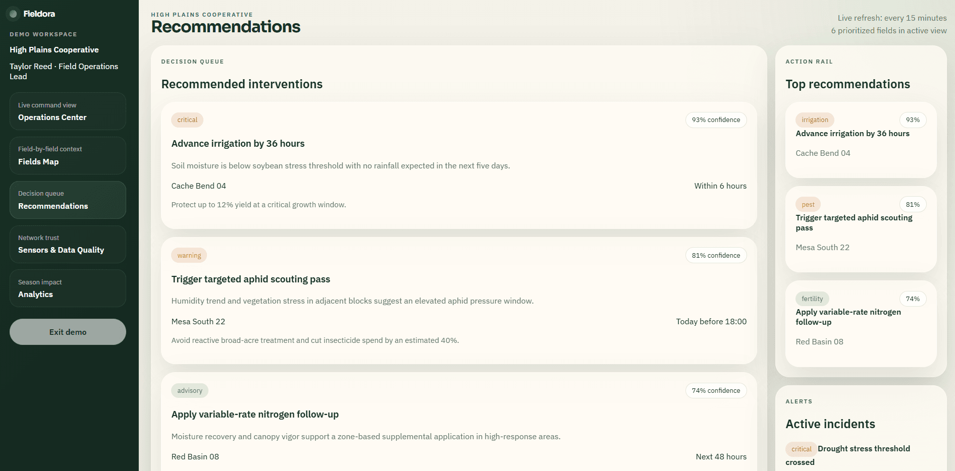Click the Active incidents heading
Viewport: 955px width, 471px height.
pyautogui.click(x=830, y=424)
